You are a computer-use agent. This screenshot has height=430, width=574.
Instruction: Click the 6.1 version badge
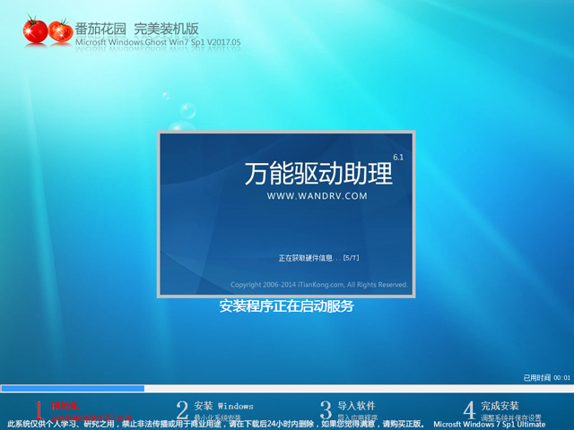[397, 157]
